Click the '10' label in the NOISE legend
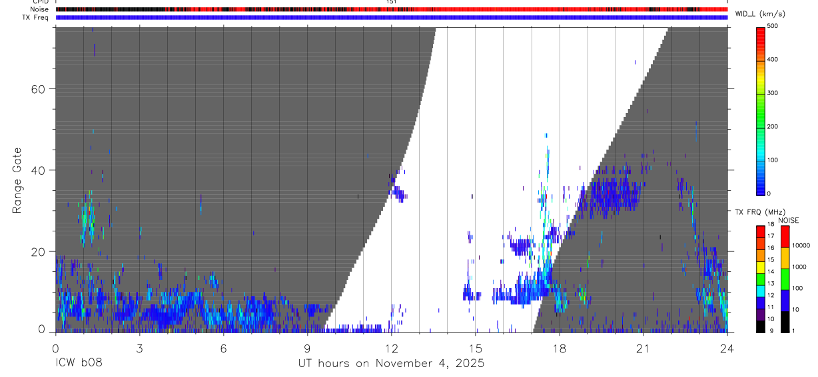Image resolution: width=818 pixels, height=377 pixels. pyautogui.click(x=797, y=310)
